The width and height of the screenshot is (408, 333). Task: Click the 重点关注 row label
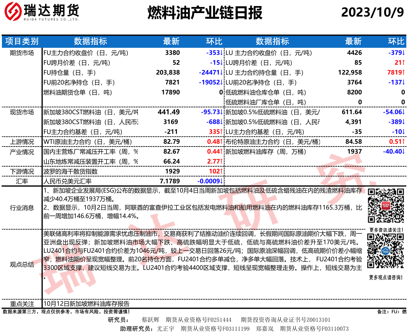pos(22,304)
